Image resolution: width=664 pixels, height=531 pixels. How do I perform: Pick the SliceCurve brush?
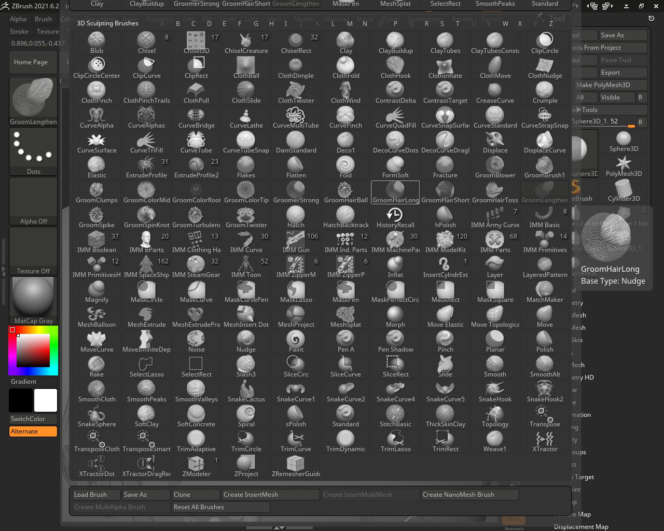[x=345, y=367]
